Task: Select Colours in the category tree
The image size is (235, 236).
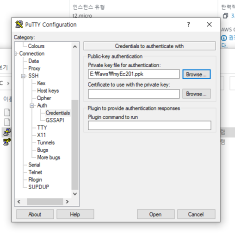Action: coord(36,46)
